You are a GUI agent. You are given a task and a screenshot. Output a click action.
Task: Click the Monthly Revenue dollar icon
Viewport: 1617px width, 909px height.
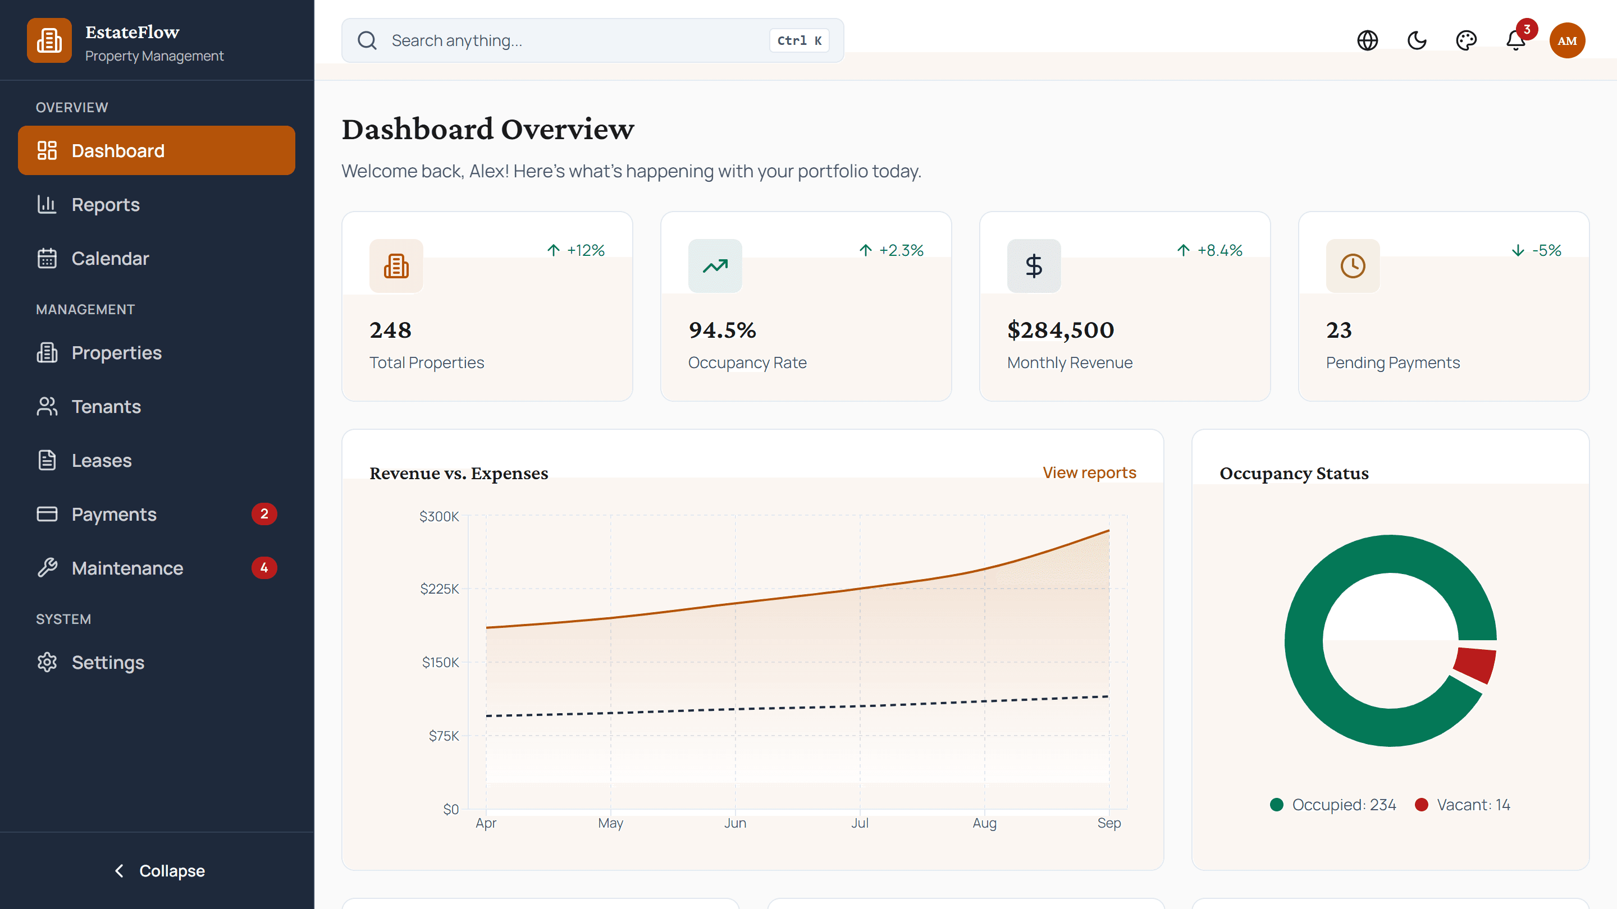coord(1034,266)
